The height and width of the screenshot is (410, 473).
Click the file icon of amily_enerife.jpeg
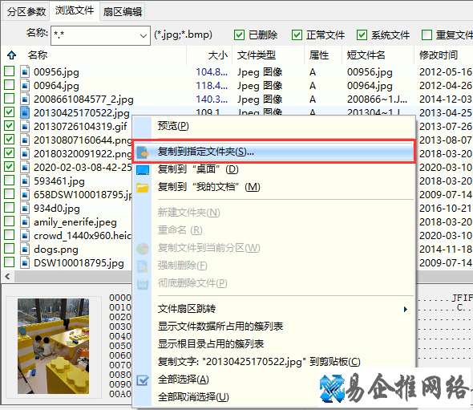pos(25,222)
